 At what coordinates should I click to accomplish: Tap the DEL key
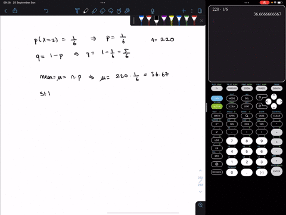coord(247,99)
